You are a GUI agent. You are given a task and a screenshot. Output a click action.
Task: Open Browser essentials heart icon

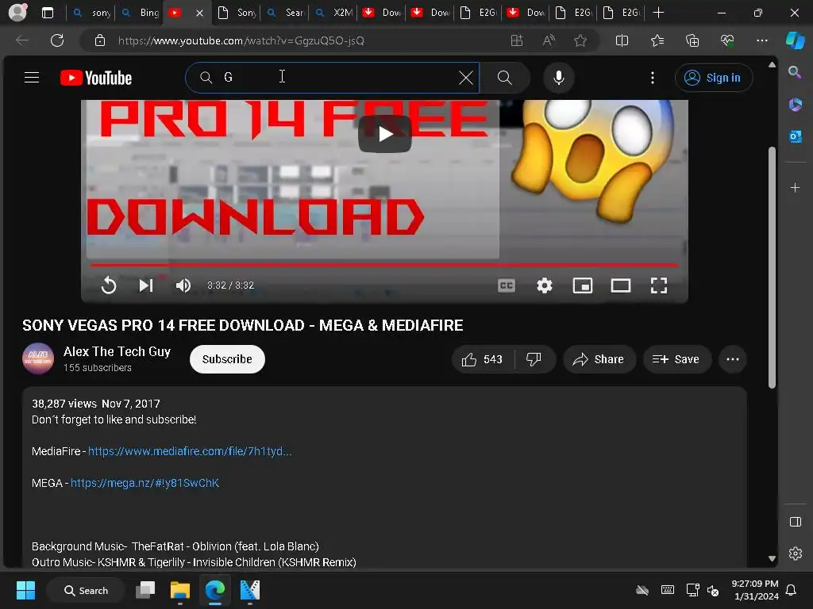point(727,40)
